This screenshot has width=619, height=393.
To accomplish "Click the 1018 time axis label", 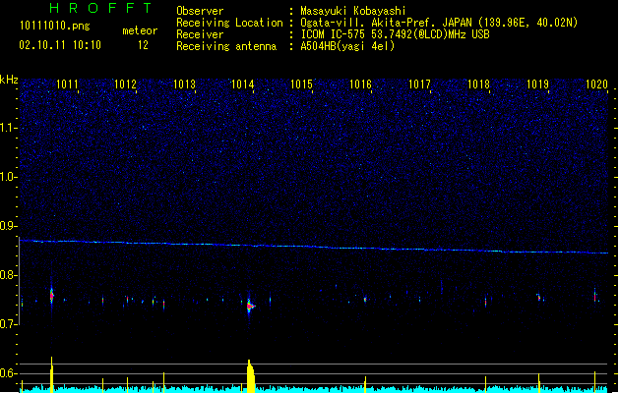I will point(478,84).
